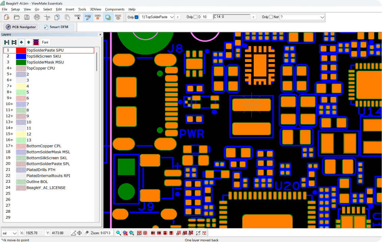
Task: Click the Save file icon
Action: point(27,17)
